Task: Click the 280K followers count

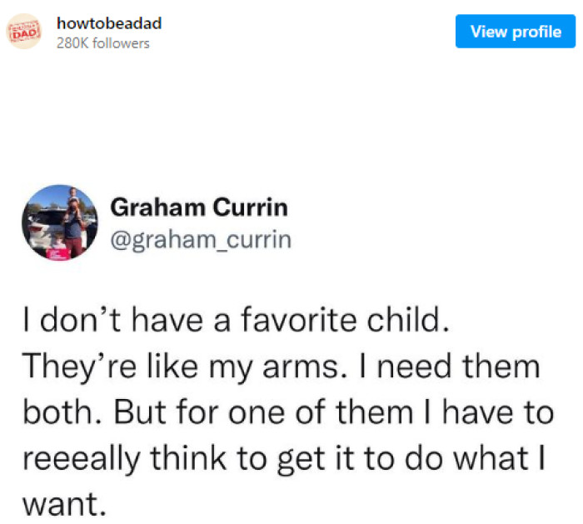Action: pos(102,43)
